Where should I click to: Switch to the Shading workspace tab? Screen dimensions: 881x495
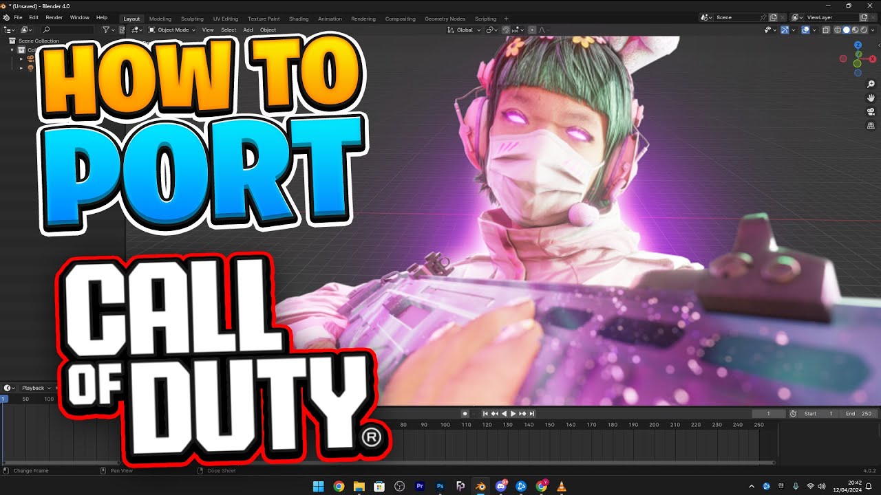[x=299, y=19]
